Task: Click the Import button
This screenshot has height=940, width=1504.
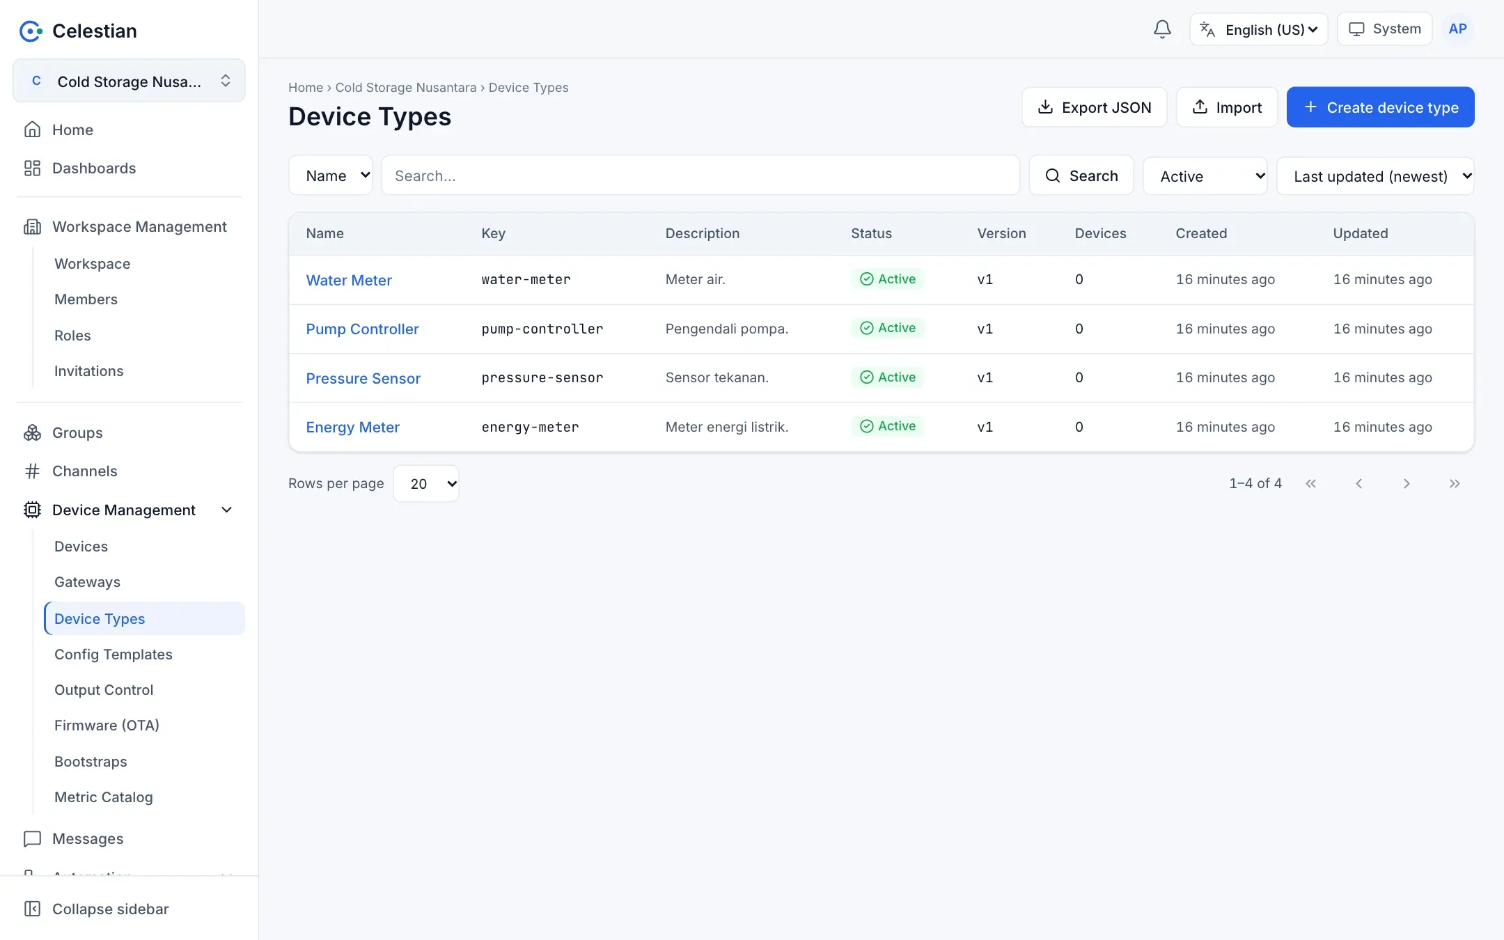Action: tap(1227, 107)
